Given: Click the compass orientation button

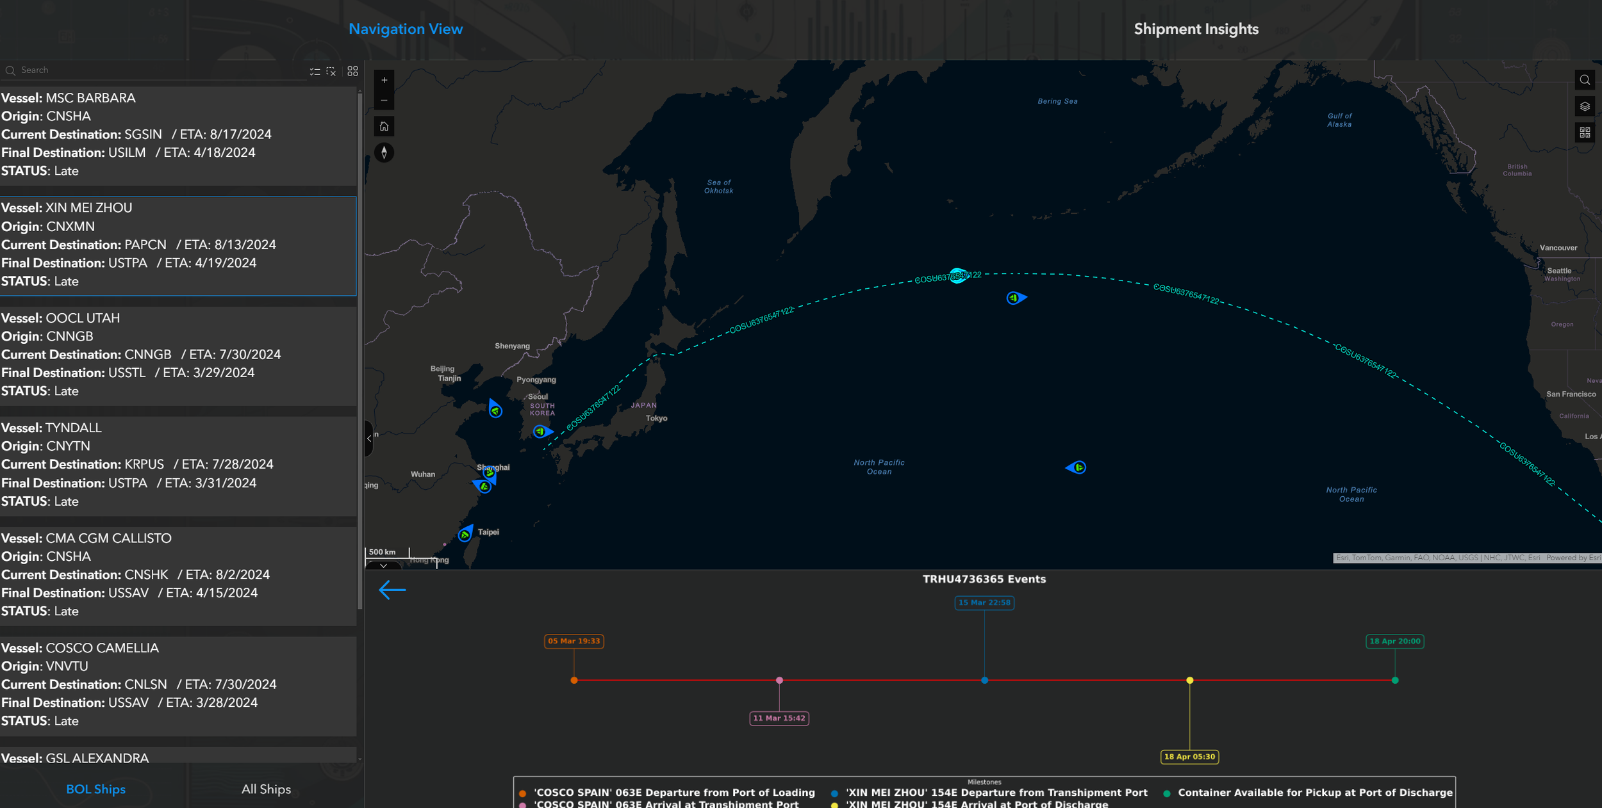Looking at the screenshot, I should (x=384, y=152).
